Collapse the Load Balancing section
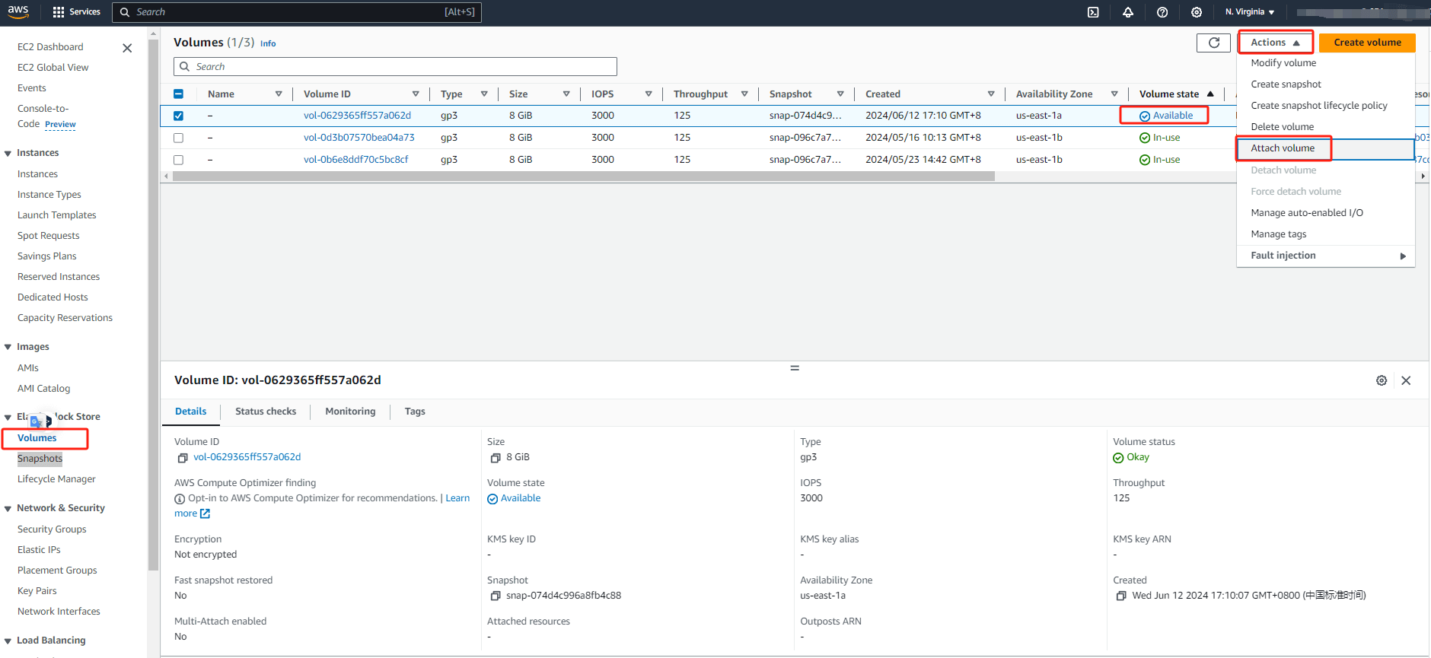The height and width of the screenshot is (658, 1431). point(8,641)
